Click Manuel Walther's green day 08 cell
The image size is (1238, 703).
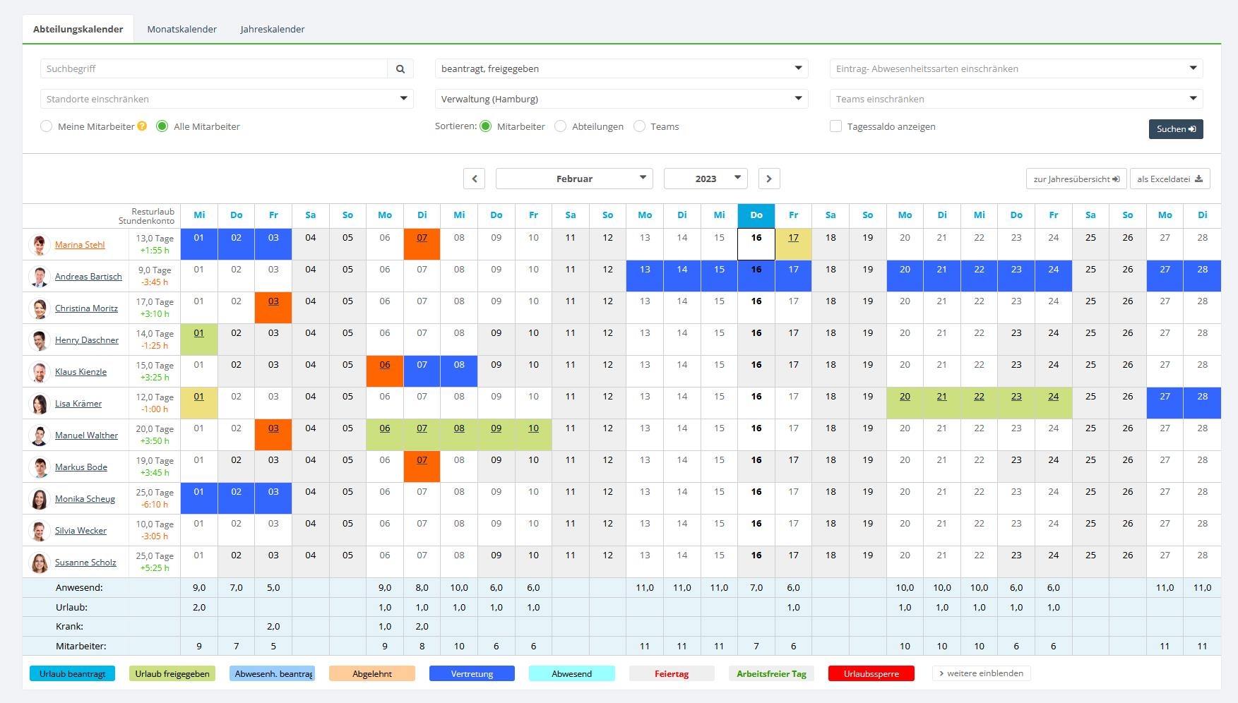coord(459,435)
